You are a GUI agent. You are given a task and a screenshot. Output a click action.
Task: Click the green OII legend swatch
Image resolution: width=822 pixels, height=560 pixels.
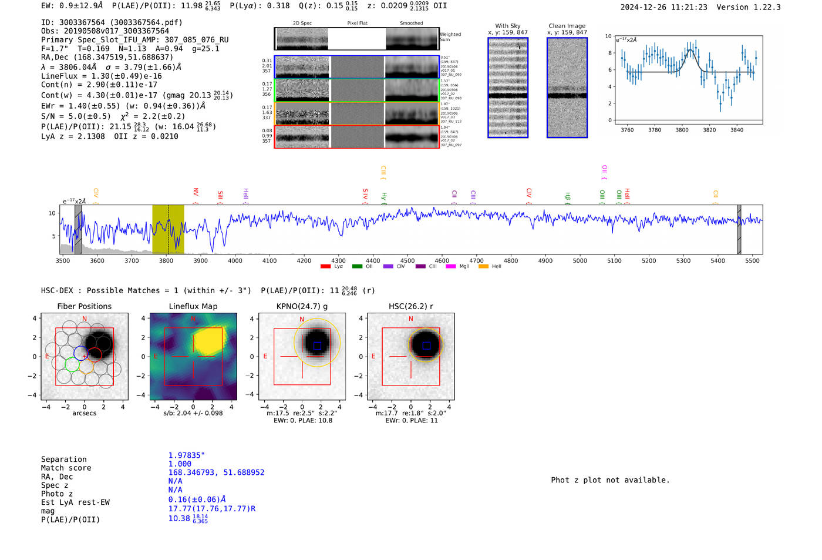click(357, 267)
